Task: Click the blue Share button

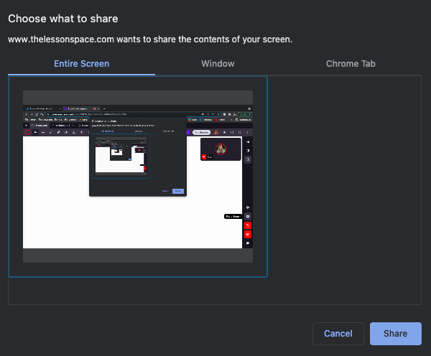Action: [395, 334]
